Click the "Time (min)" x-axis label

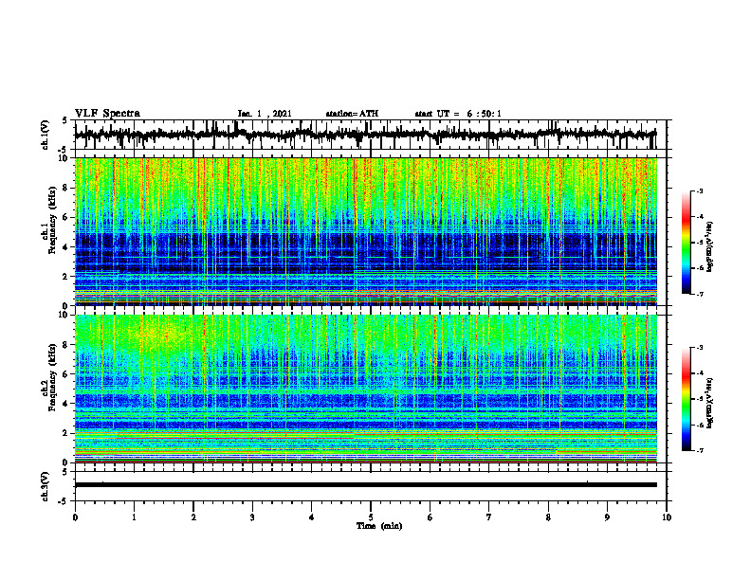(379, 526)
